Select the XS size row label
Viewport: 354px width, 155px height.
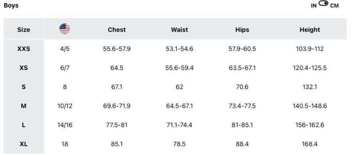(x=24, y=68)
